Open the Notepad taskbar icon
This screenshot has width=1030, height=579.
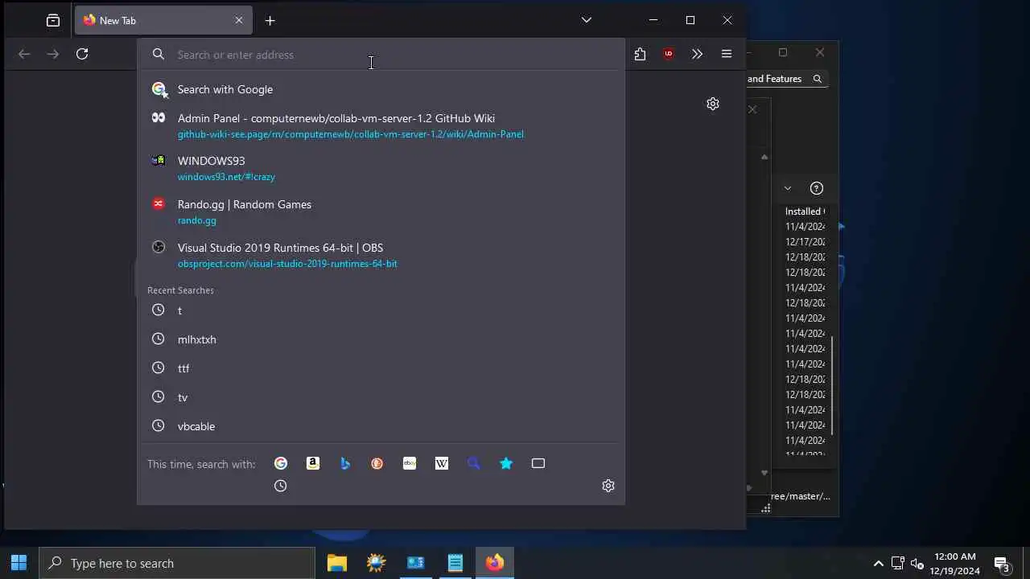(455, 563)
